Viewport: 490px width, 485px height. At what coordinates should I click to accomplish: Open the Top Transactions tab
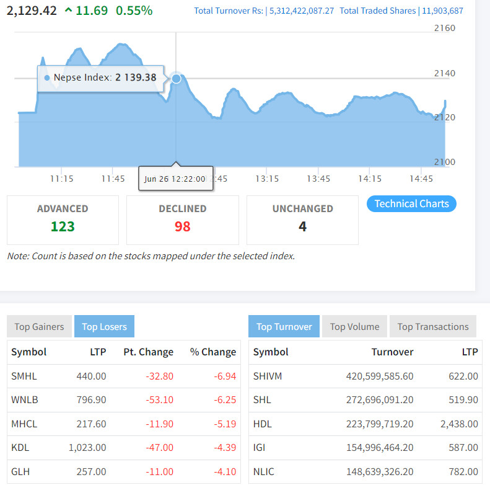[433, 326]
